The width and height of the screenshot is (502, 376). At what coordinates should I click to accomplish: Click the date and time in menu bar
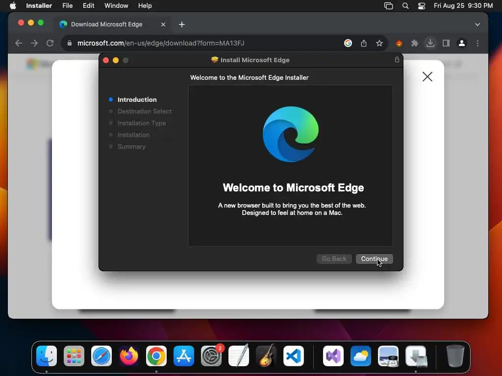(463, 6)
